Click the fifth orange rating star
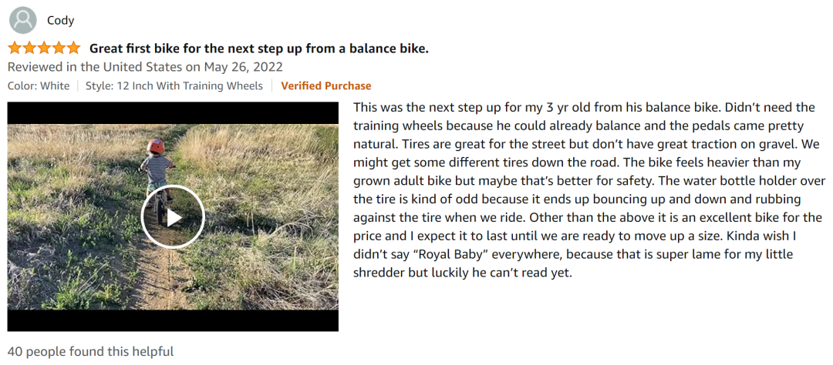This screenshot has width=833, height=365. (x=73, y=49)
